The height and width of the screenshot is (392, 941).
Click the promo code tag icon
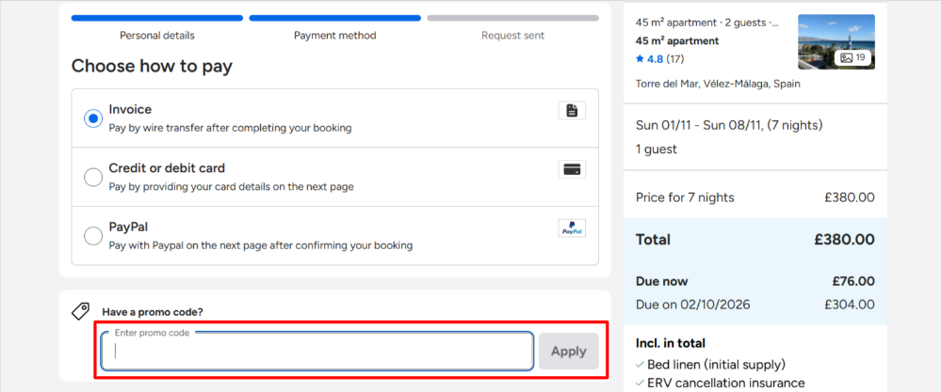click(x=80, y=310)
